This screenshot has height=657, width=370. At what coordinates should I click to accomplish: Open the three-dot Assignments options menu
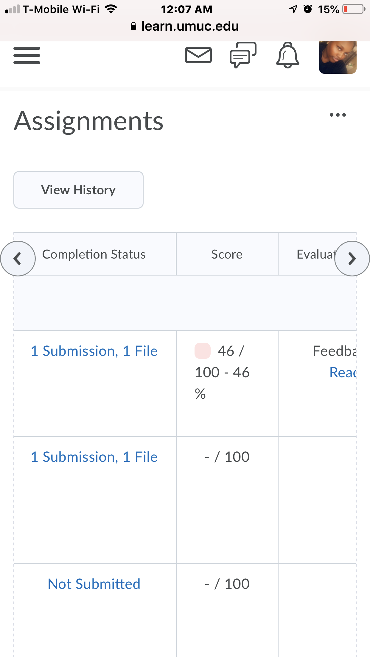coord(338,115)
